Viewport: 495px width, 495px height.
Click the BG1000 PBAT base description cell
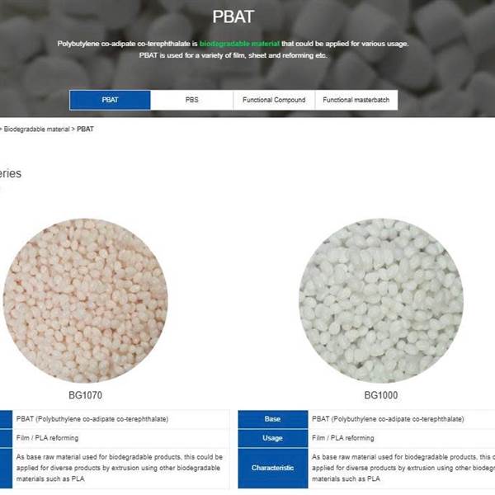point(401,419)
